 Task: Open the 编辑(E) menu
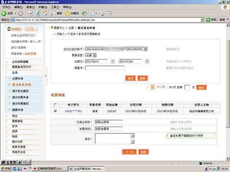click(x=18, y=7)
